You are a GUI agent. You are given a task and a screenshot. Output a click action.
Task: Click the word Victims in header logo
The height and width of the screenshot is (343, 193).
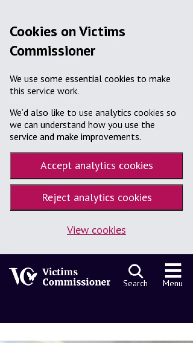click(x=60, y=272)
